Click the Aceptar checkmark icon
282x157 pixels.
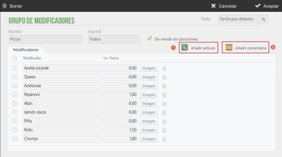tap(258, 6)
